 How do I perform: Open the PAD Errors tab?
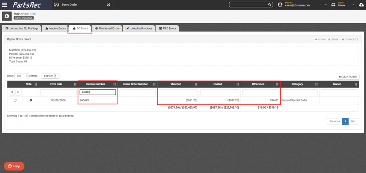167,28
